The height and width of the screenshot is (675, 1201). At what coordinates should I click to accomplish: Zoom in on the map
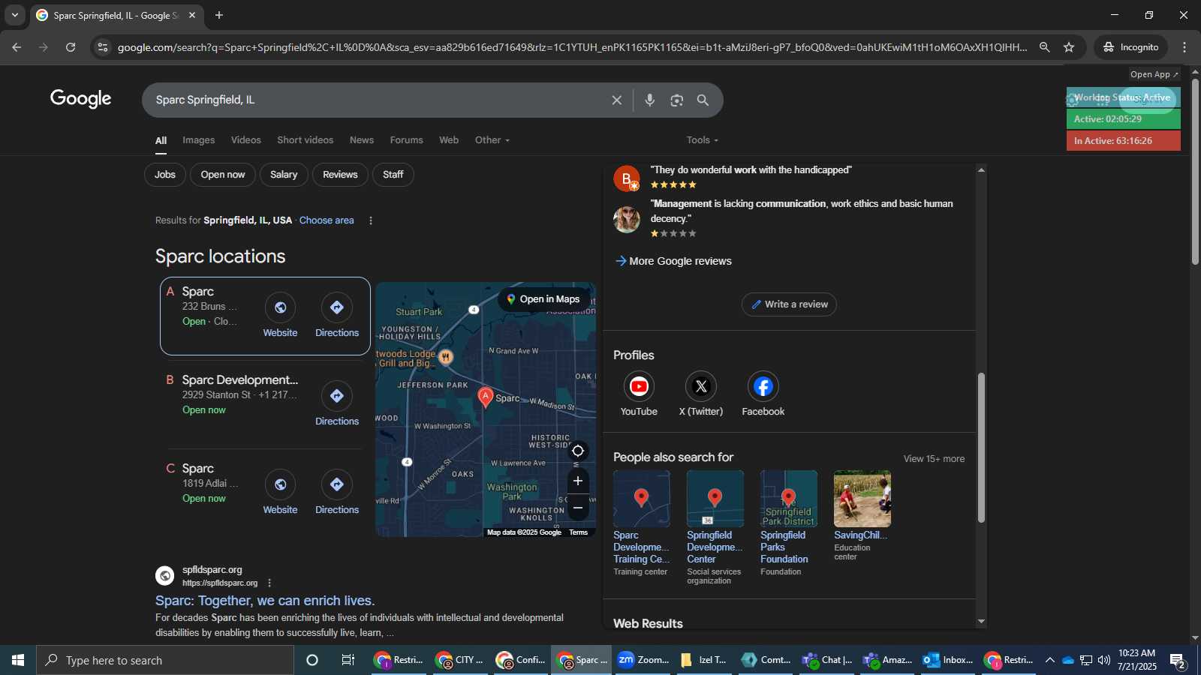578,481
